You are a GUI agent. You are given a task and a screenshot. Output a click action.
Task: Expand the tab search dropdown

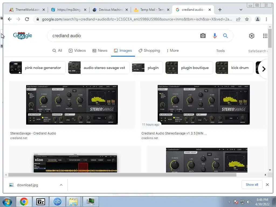point(241,10)
